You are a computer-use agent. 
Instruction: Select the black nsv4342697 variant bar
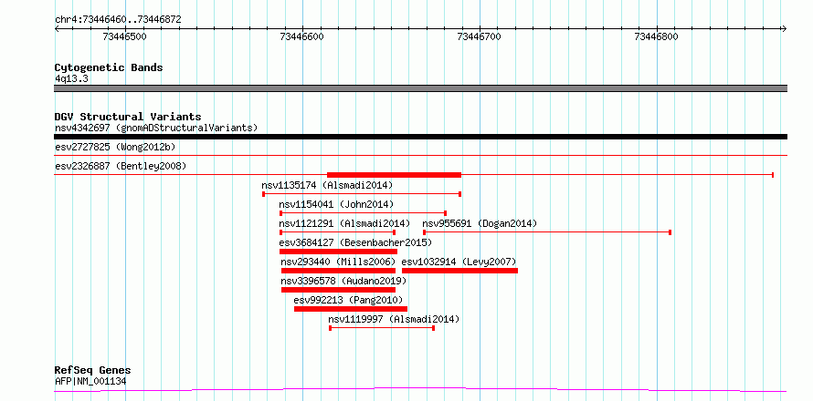tap(420, 137)
